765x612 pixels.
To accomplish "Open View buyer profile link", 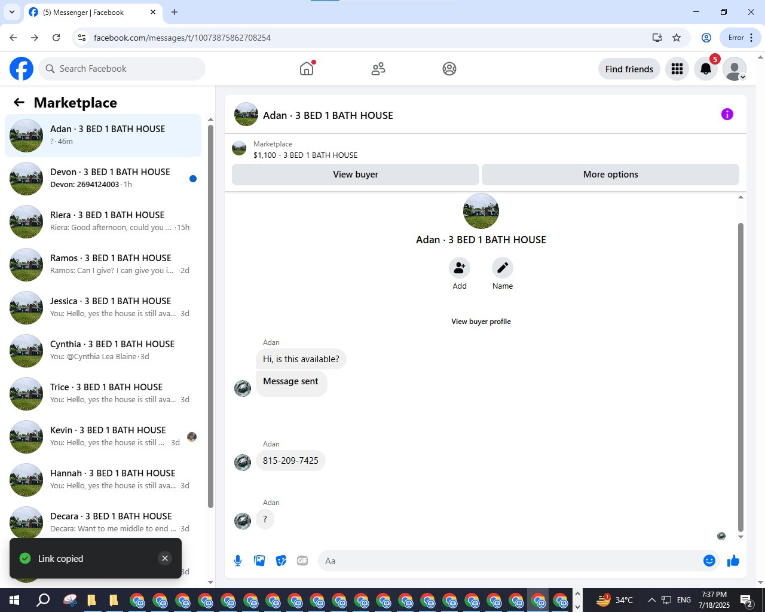I will [x=481, y=322].
